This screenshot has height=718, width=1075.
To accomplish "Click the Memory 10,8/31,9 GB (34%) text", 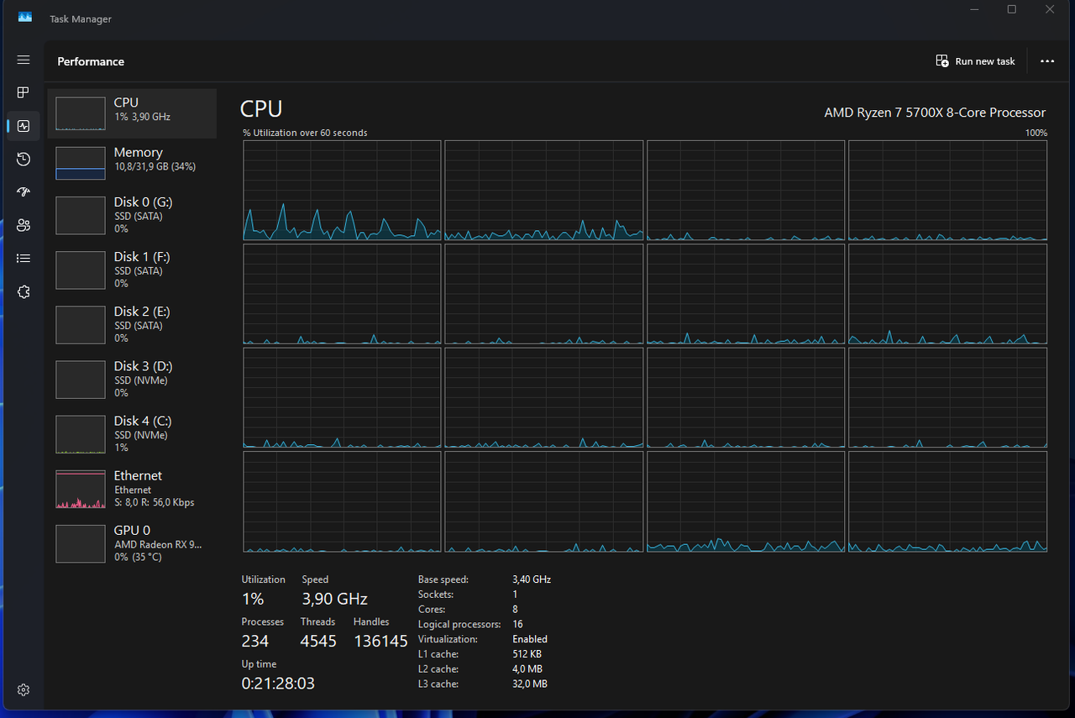I will point(155,167).
